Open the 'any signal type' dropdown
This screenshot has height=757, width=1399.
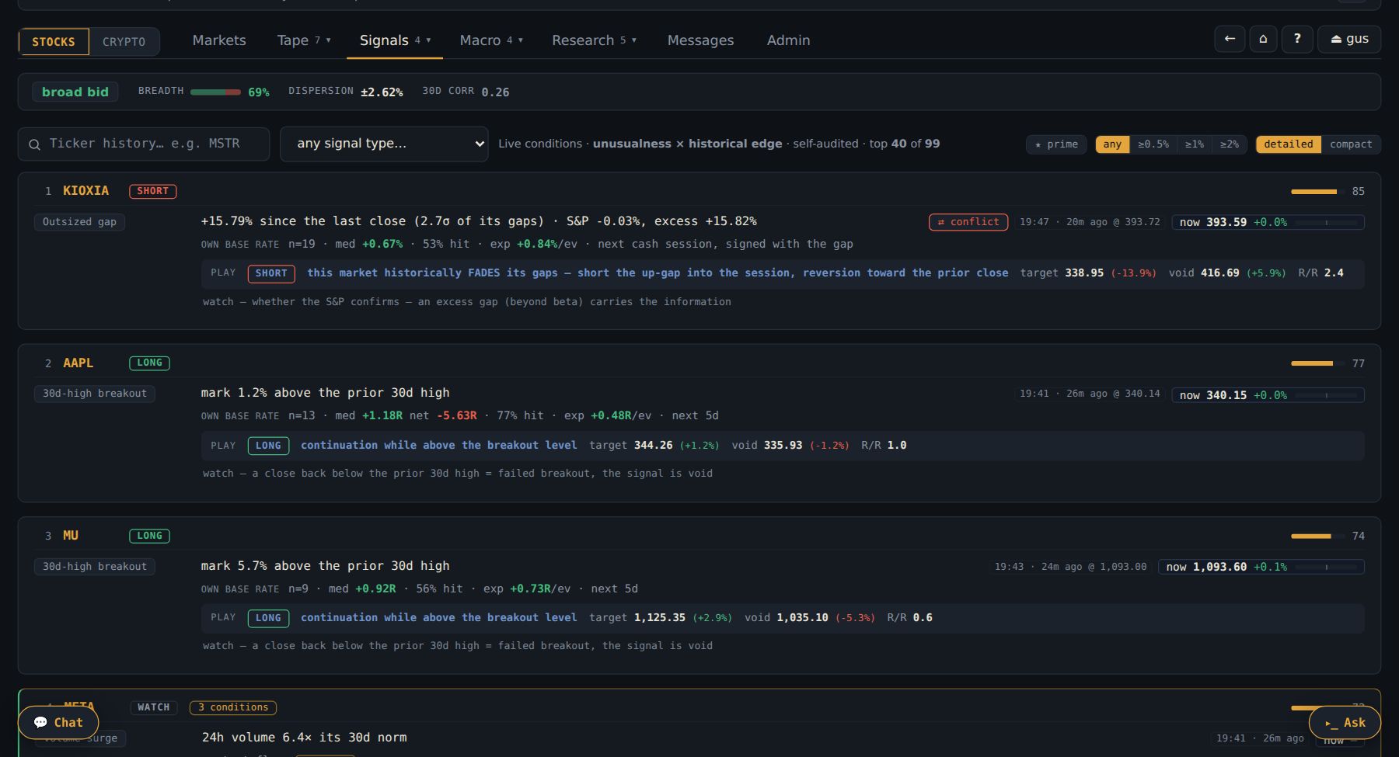click(384, 144)
